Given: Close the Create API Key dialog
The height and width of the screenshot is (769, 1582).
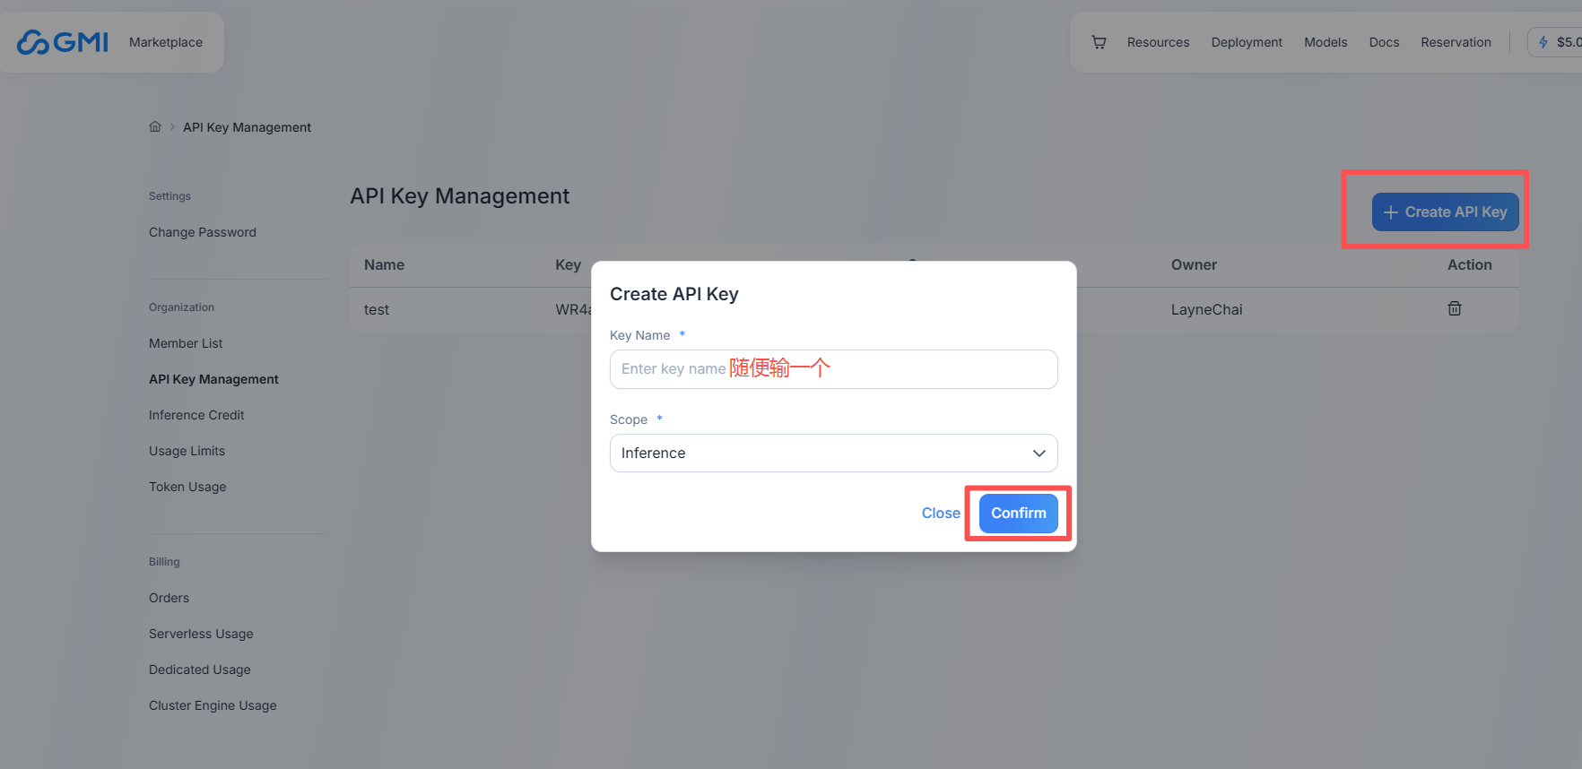Looking at the screenshot, I should (x=941, y=514).
